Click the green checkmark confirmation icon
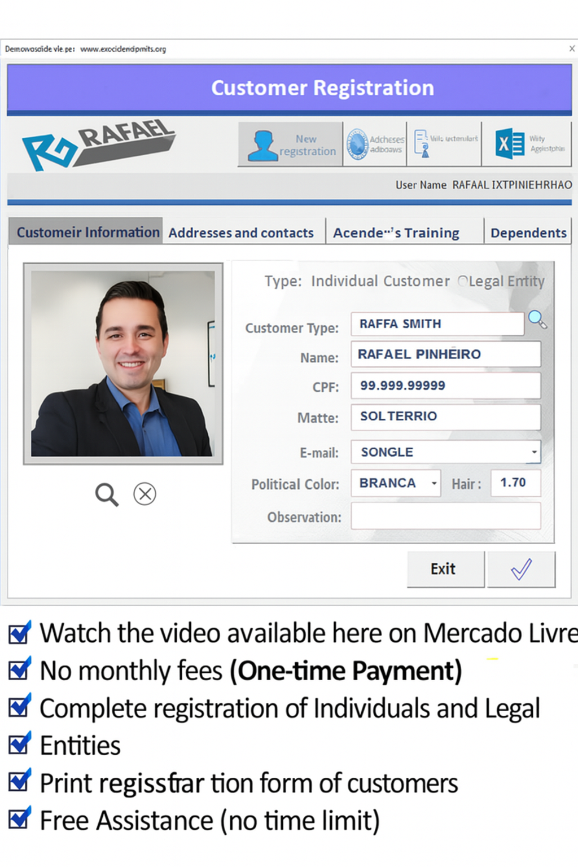 [520, 569]
